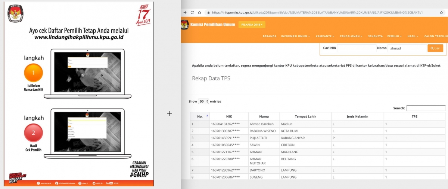
Task: Sort the table by NIK column
Action: point(229,116)
